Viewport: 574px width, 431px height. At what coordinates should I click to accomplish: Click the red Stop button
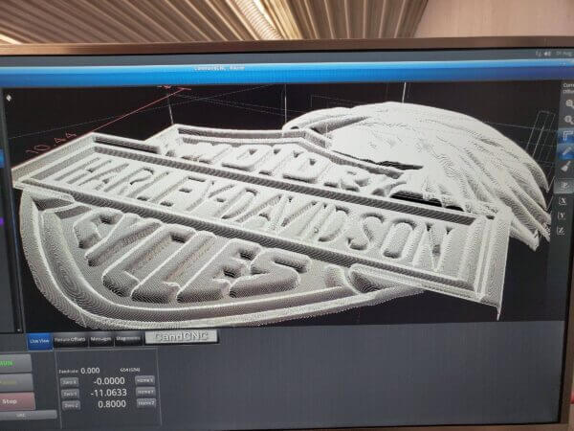tap(17, 401)
